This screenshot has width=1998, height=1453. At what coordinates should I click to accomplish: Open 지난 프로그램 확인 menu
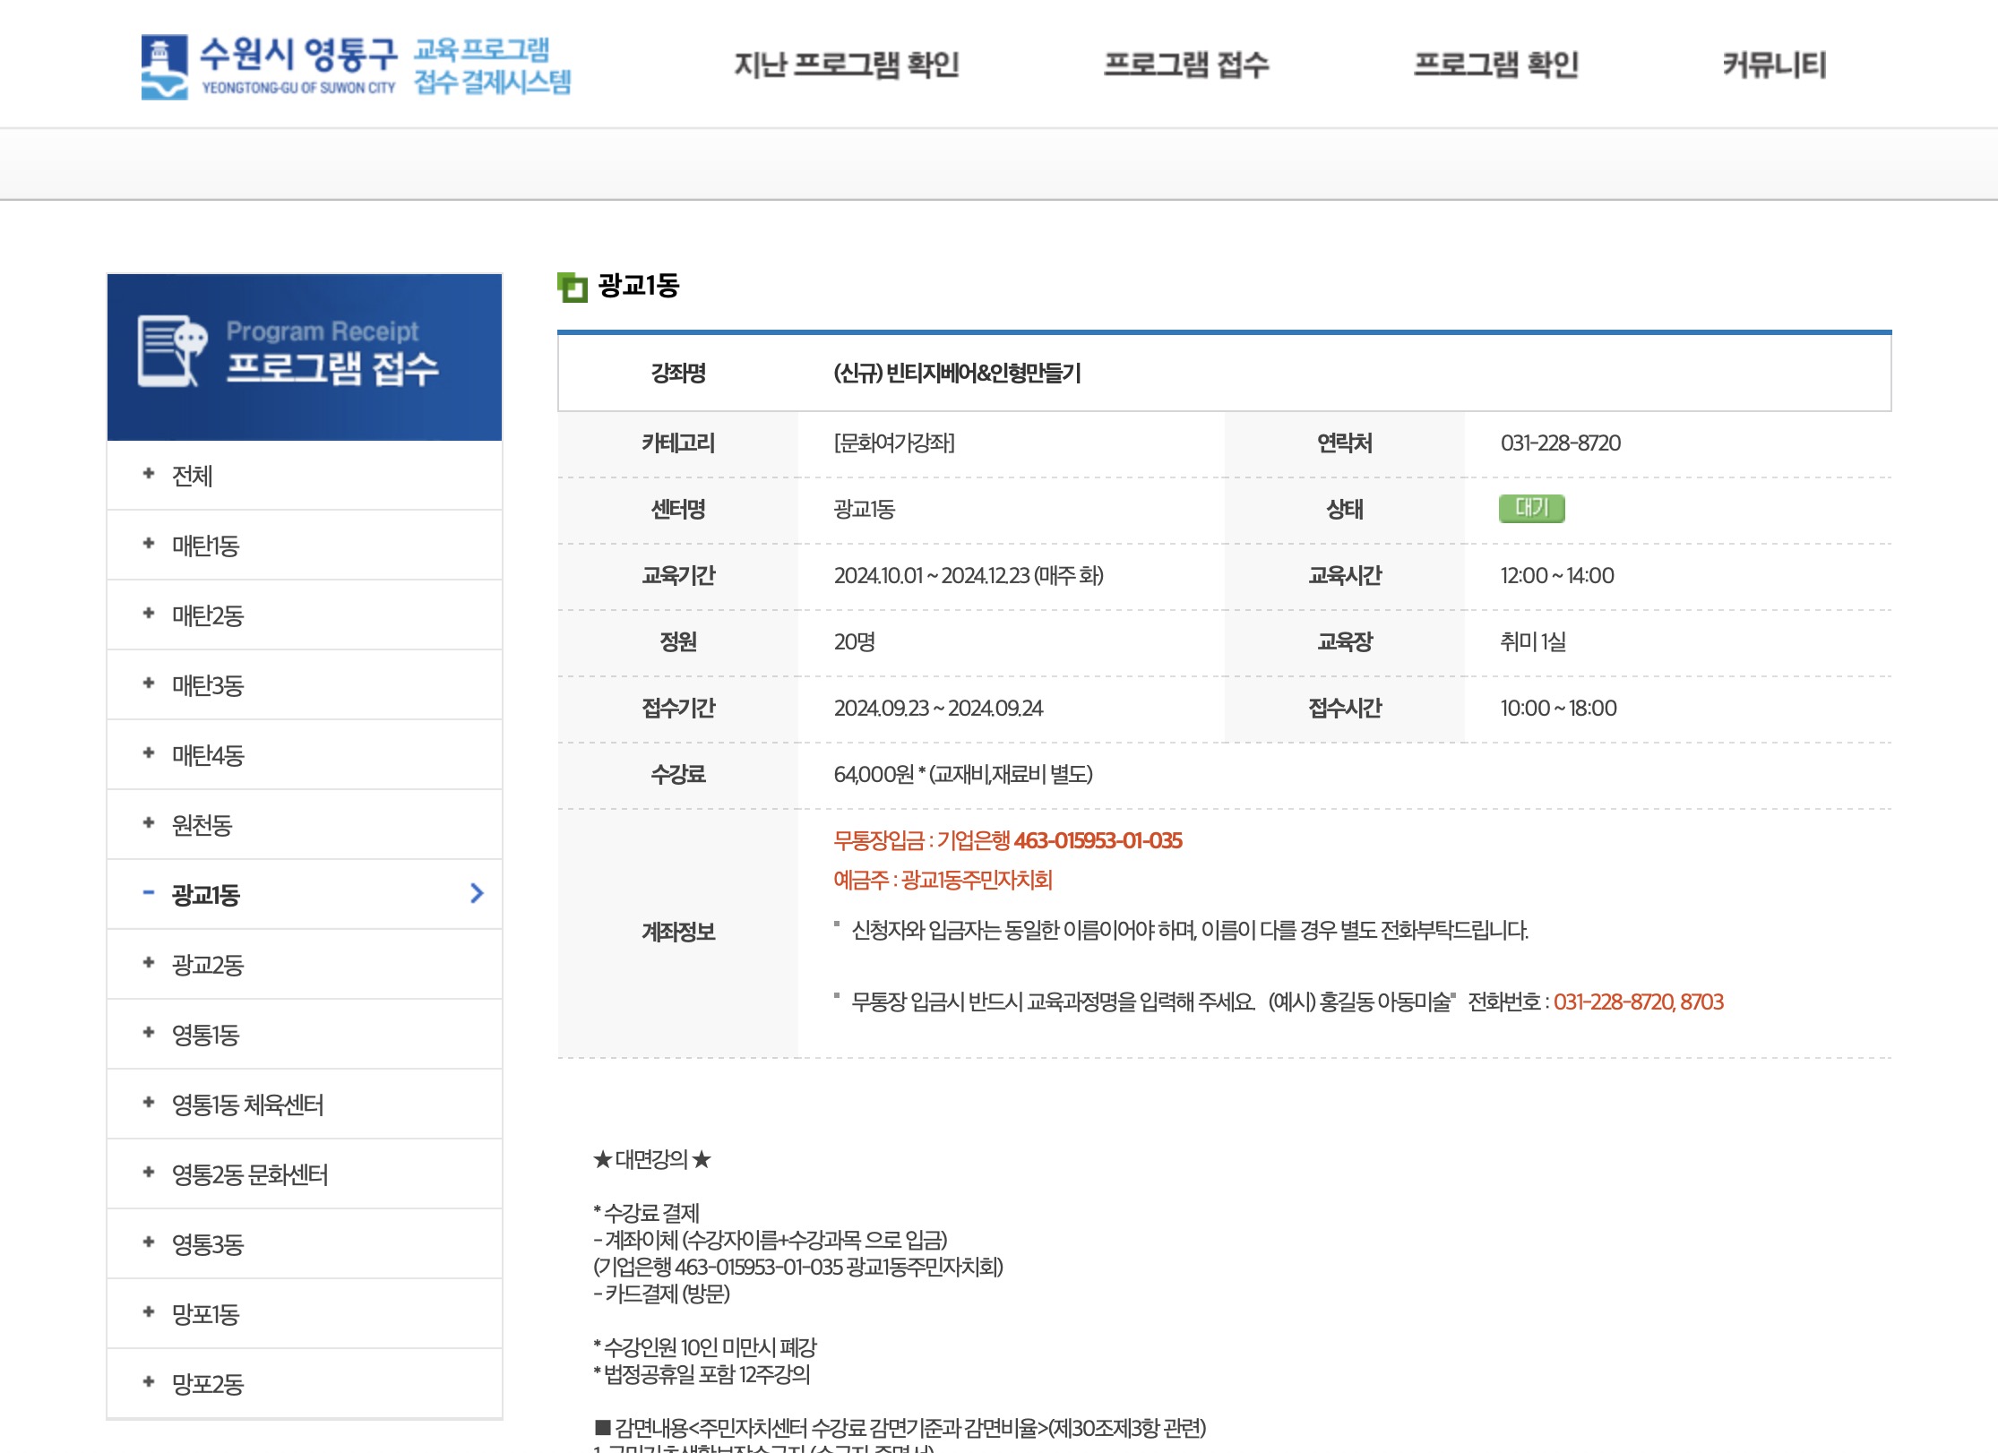click(847, 64)
